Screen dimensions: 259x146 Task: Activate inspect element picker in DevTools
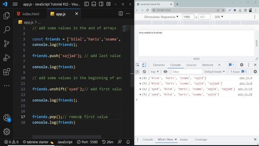[138, 65]
